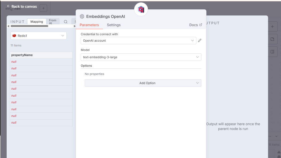The width and height of the screenshot is (281, 158).
Task: Open the OpenAi account credential dropdown
Action: (138, 41)
